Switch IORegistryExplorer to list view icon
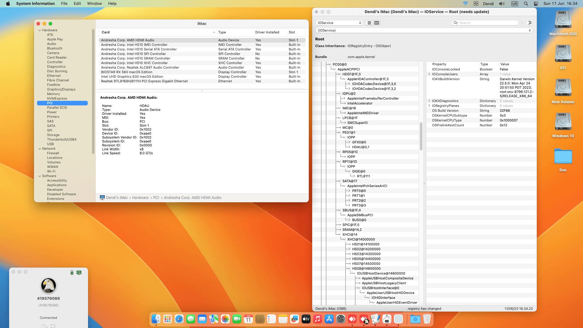Image resolution: width=583 pixels, height=328 pixels. click(x=369, y=23)
